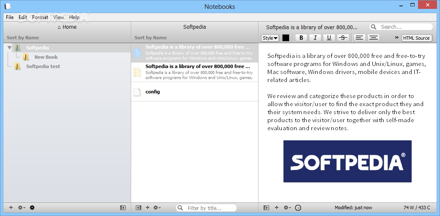This screenshot has height=216, width=440.
Task: Click the clock icon in editor footer
Action: pyautogui.click(x=298, y=208)
